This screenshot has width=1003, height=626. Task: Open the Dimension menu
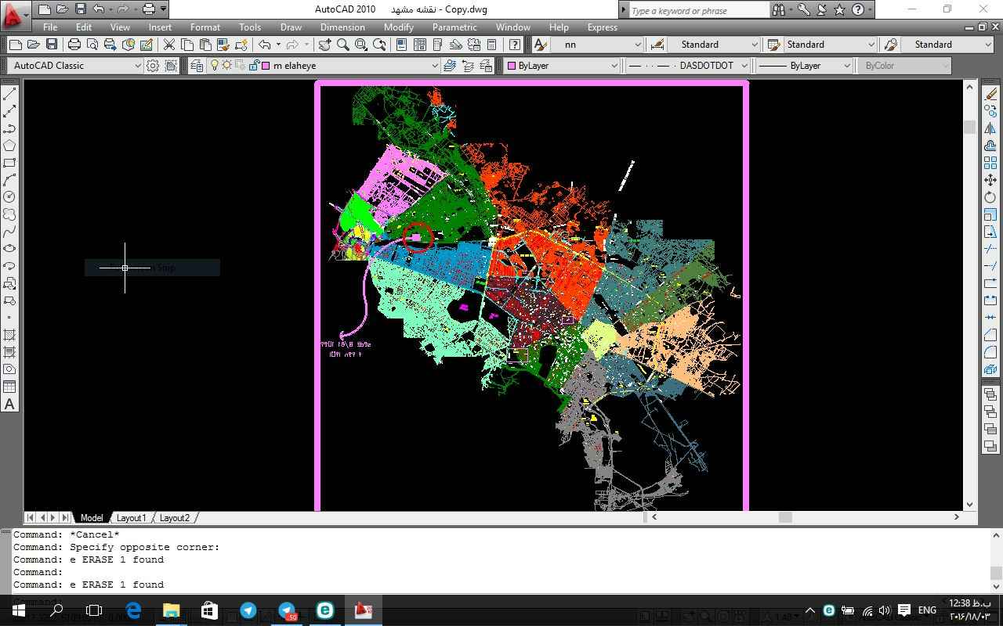click(x=342, y=27)
